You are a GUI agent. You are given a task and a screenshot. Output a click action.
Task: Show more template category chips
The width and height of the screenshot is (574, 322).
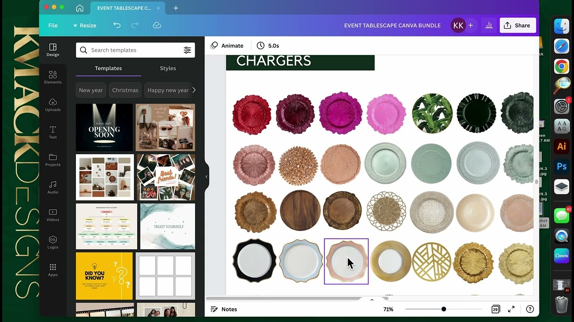(x=194, y=90)
